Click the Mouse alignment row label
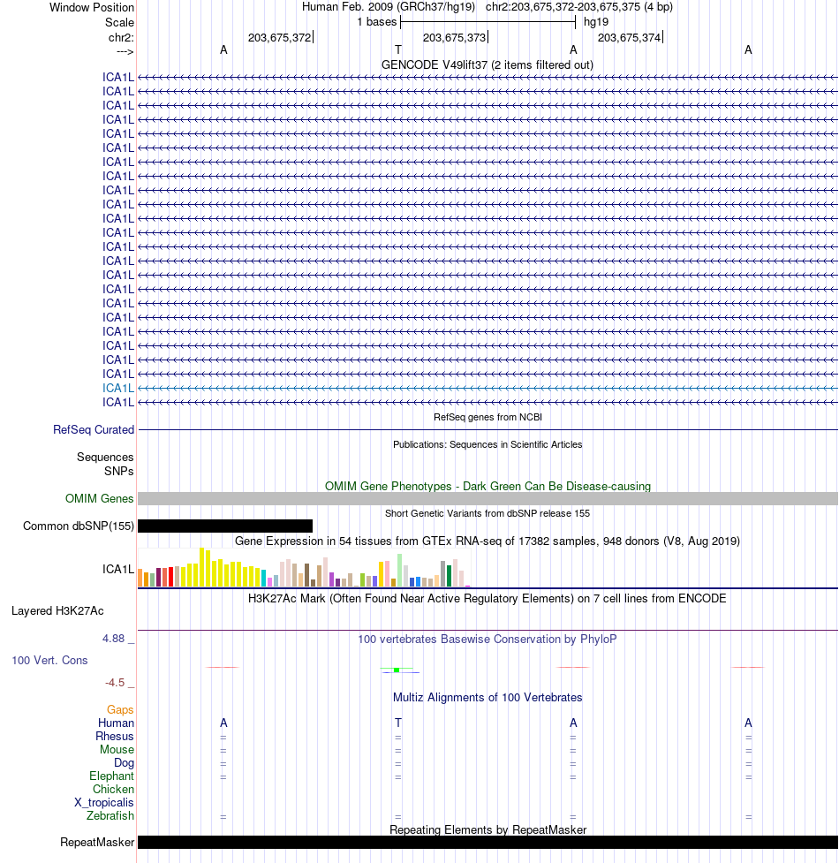The height and width of the screenshot is (863, 839). click(117, 750)
